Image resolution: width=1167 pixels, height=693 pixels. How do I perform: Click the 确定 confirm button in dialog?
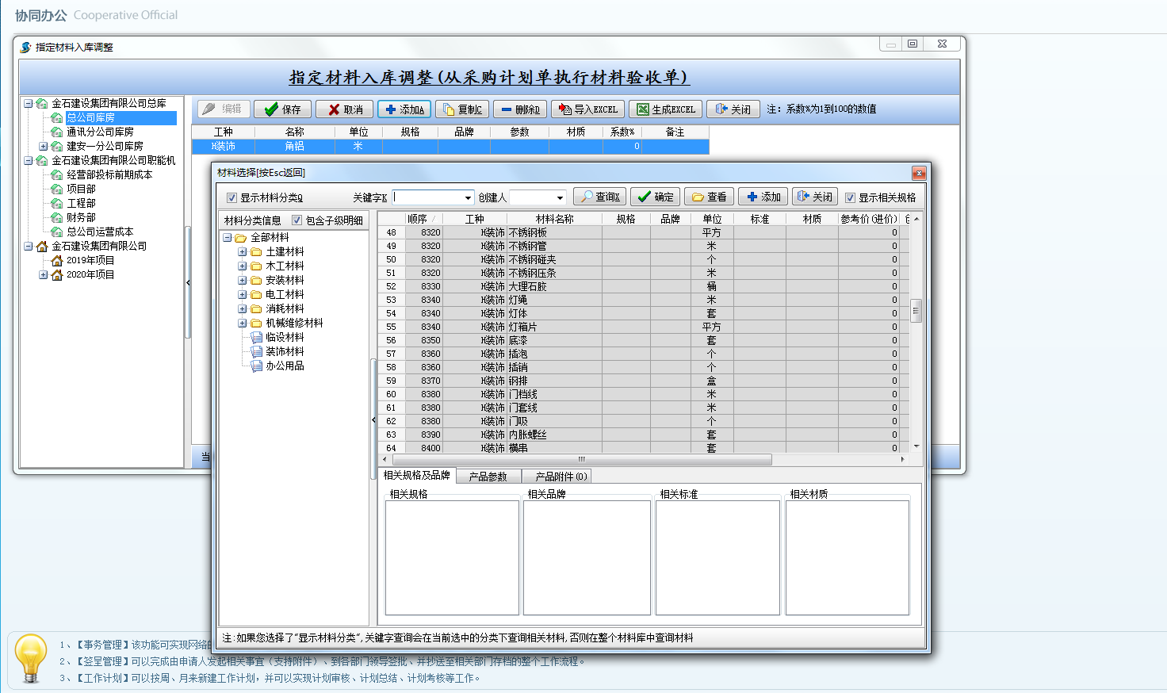click(x=655, y=197)
